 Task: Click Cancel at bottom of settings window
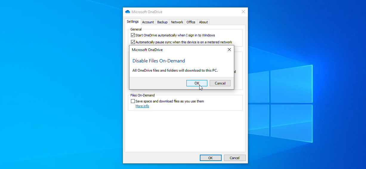(235, 158)
